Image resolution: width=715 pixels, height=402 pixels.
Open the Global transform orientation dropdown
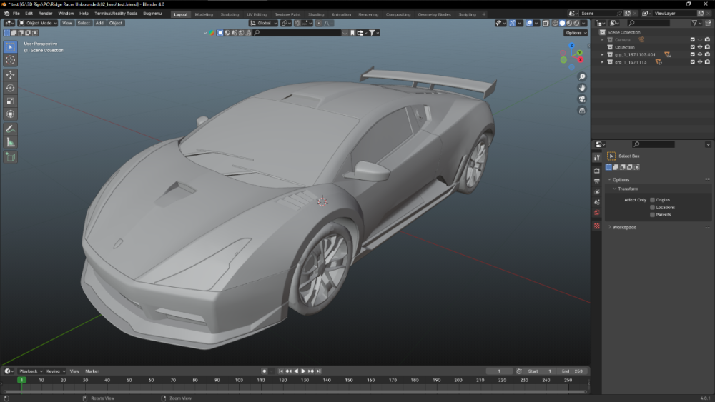click(x=265, y=23)
